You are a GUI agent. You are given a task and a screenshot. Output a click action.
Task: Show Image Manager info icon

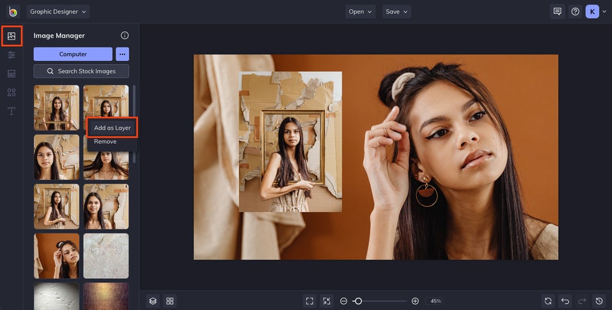pyautogui.click(x=124, y=36)
